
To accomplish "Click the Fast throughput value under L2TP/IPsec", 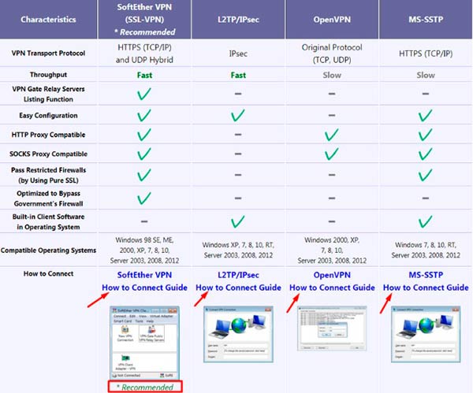I will coord(238,75).
